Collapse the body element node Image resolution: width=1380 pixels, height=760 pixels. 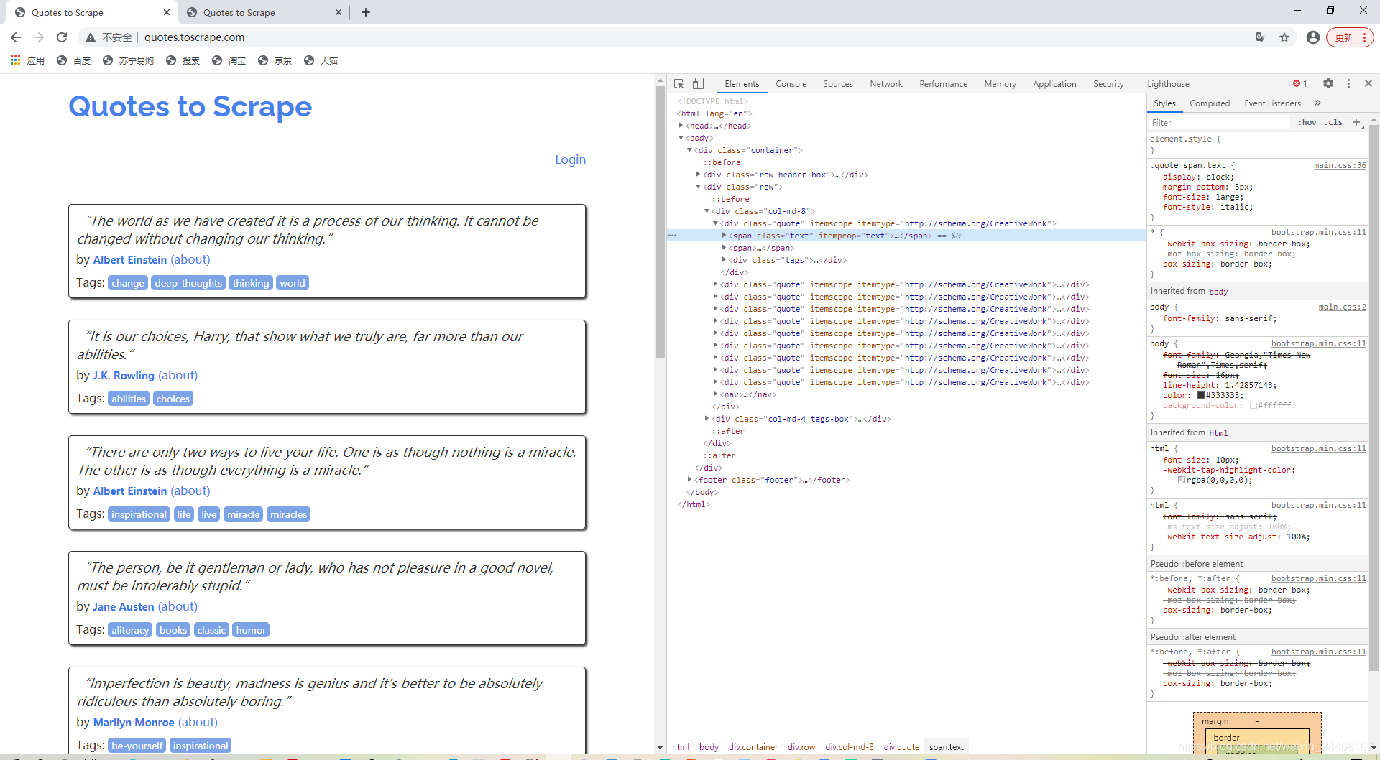[681, 138]
